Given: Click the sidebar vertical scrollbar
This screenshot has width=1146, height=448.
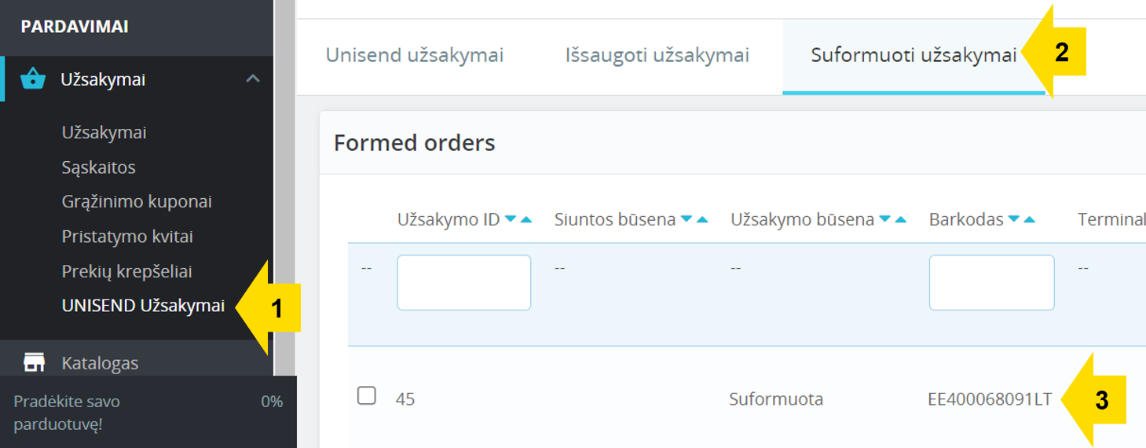Looking at the screenshot, I should point(284,189).
